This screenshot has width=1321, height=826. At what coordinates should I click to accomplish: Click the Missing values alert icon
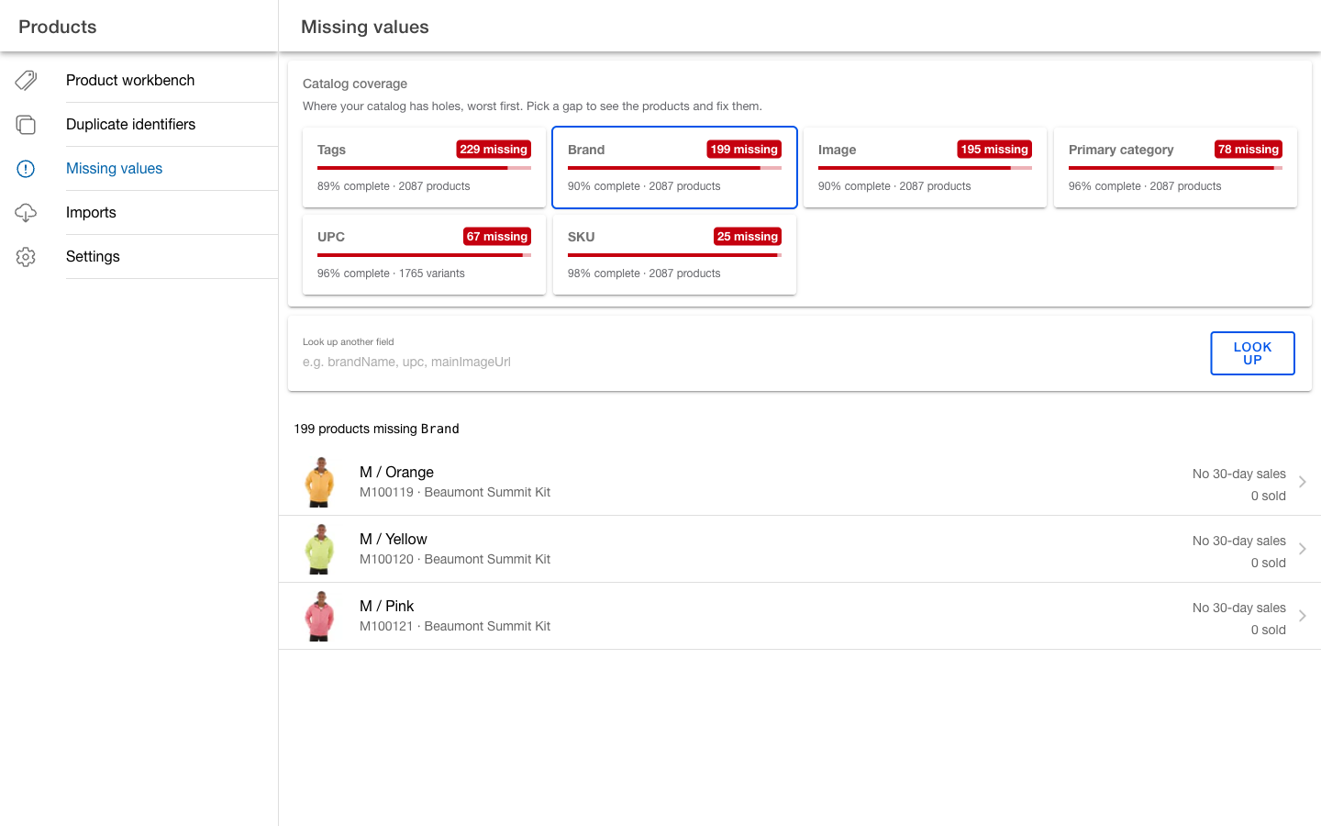[26, 169]
